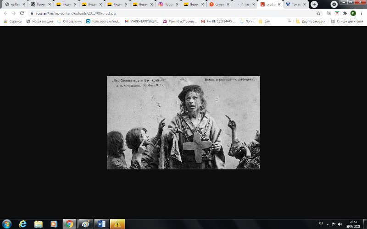
Task: Launch Internet Explorer from the taskbar
Action: click(x=22, y=224)
